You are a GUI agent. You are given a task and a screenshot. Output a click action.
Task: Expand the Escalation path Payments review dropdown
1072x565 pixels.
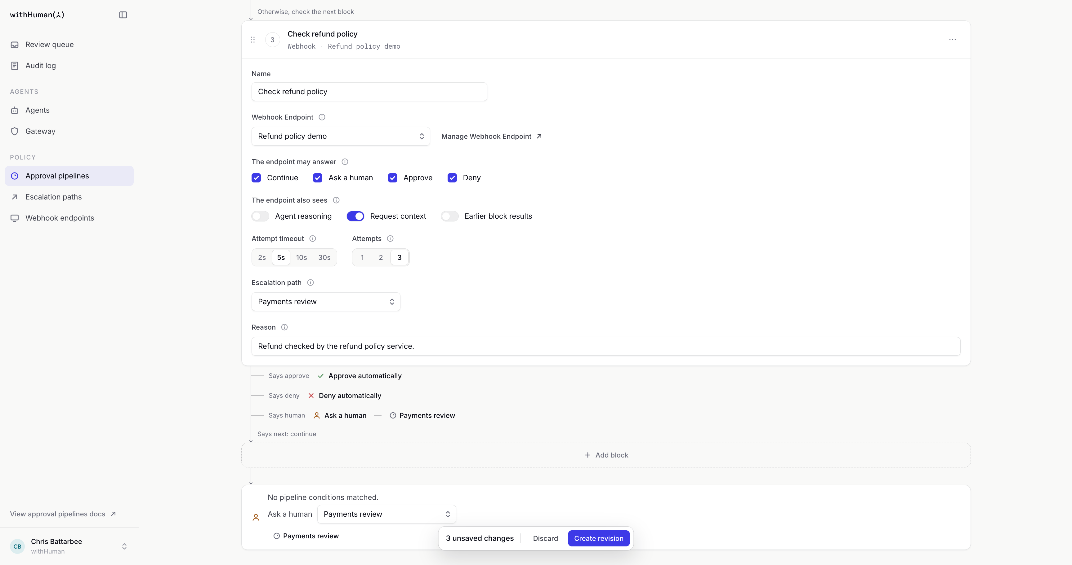pyautogui.click(x=326, y=302)
